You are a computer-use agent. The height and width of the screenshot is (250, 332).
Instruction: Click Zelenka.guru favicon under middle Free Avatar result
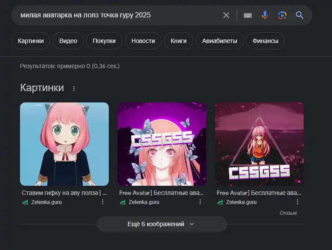[123, 202]
